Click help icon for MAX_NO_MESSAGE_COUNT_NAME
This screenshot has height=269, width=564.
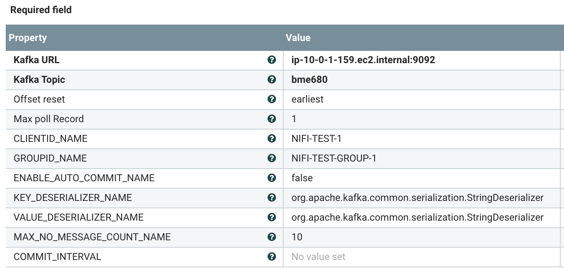[x=271, y=237]
